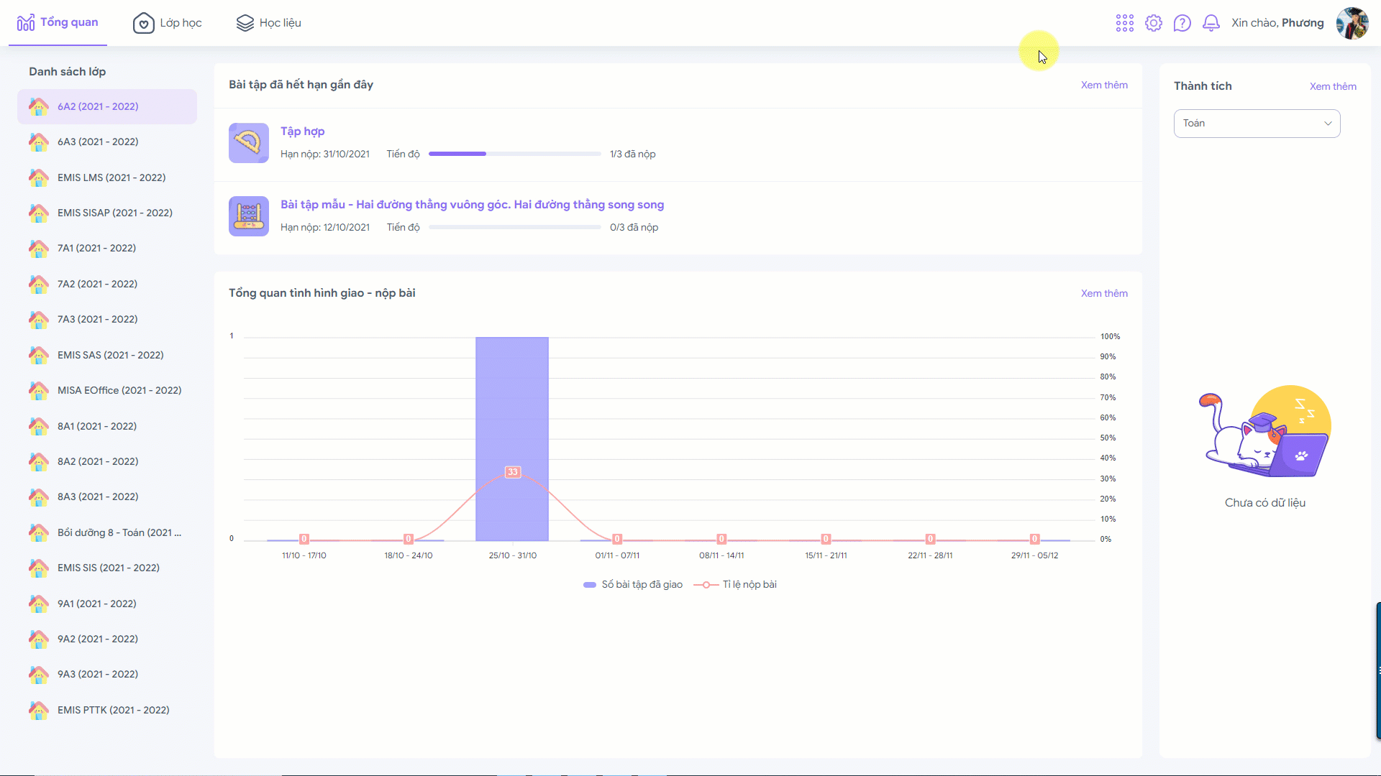Switch to Học liệu tab
Image resolution: width=1381 pixels, height=776 pixels.
pyautogui.click(x=269, y=23)
